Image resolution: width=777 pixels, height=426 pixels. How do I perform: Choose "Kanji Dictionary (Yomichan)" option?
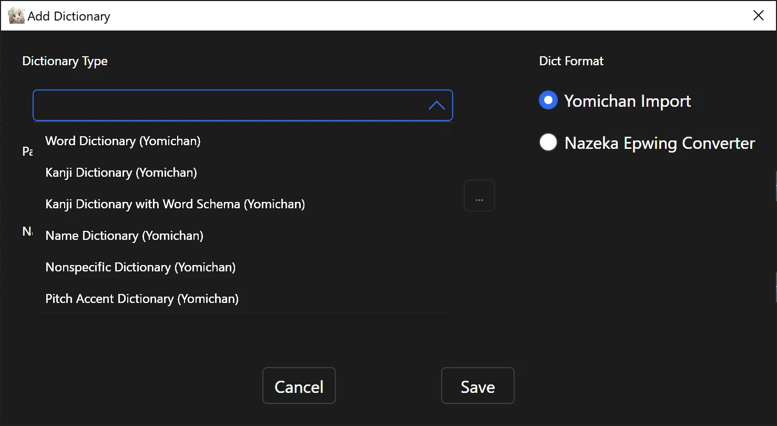(x=120, y=172)
